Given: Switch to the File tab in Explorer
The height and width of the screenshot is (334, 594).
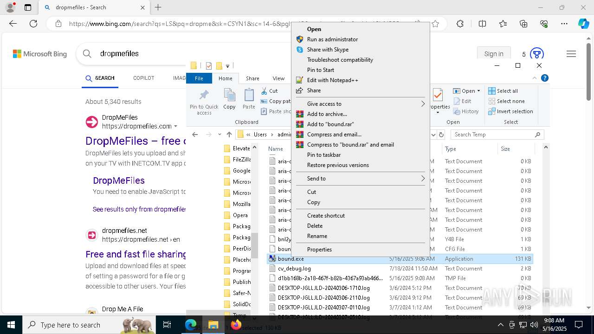Looking at the screenshot, I should tap(199, 78).
